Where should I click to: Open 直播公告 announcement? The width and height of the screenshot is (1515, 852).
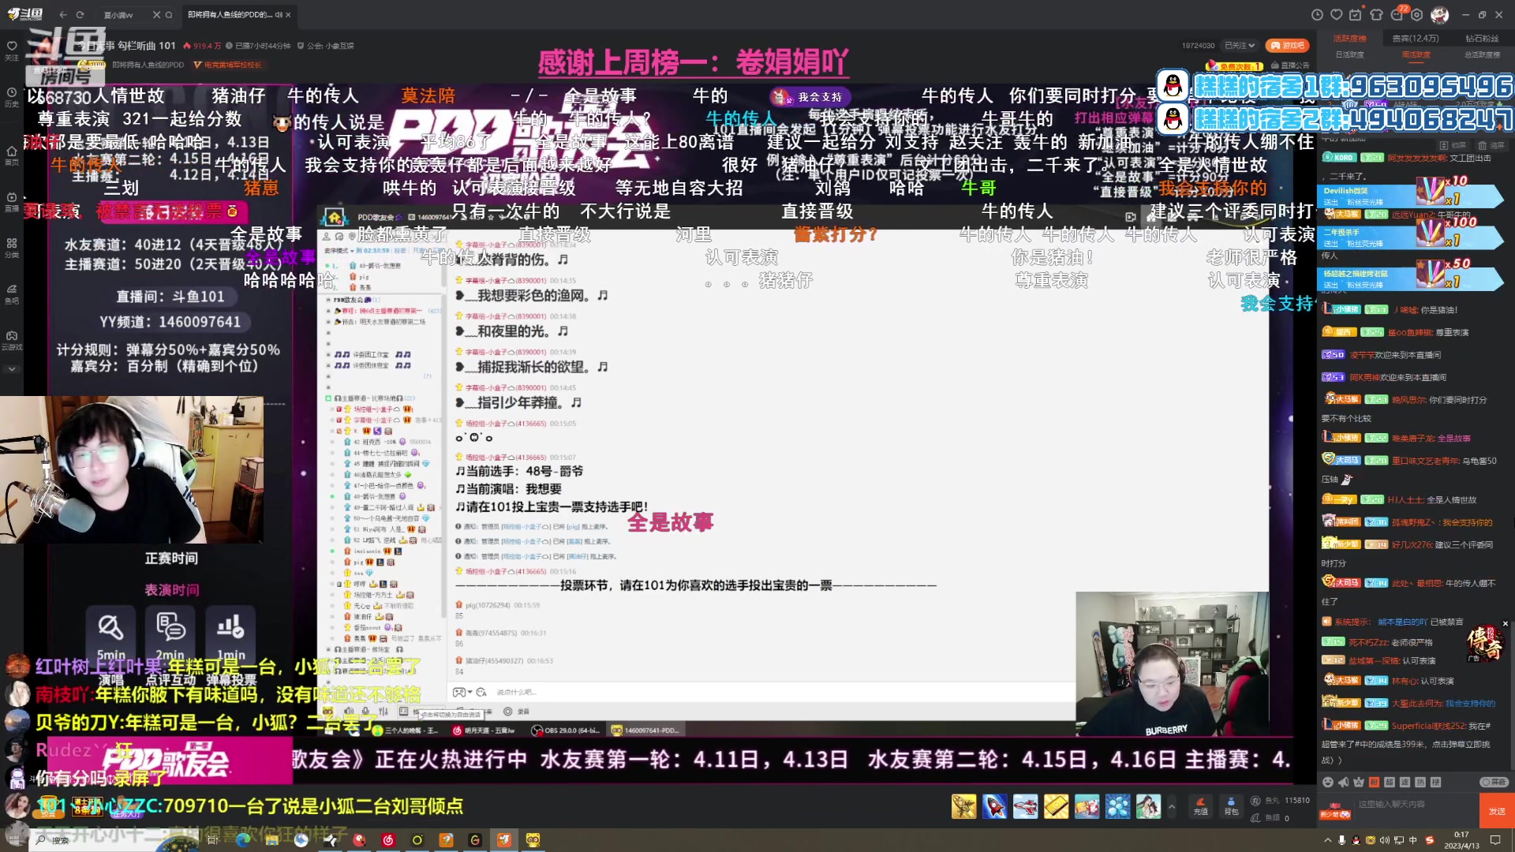click(1289, 65)
